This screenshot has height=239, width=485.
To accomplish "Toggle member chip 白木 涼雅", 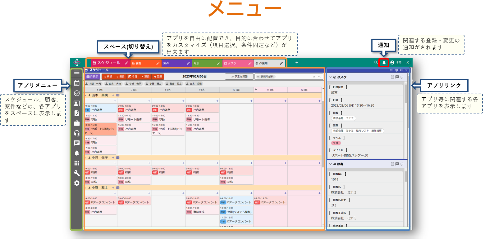I will [194, 84].
